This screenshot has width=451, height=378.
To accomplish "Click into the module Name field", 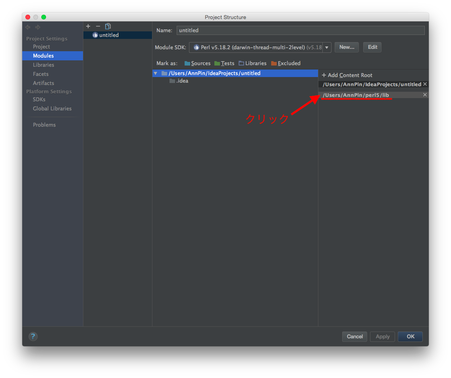I will coord(300,30).
